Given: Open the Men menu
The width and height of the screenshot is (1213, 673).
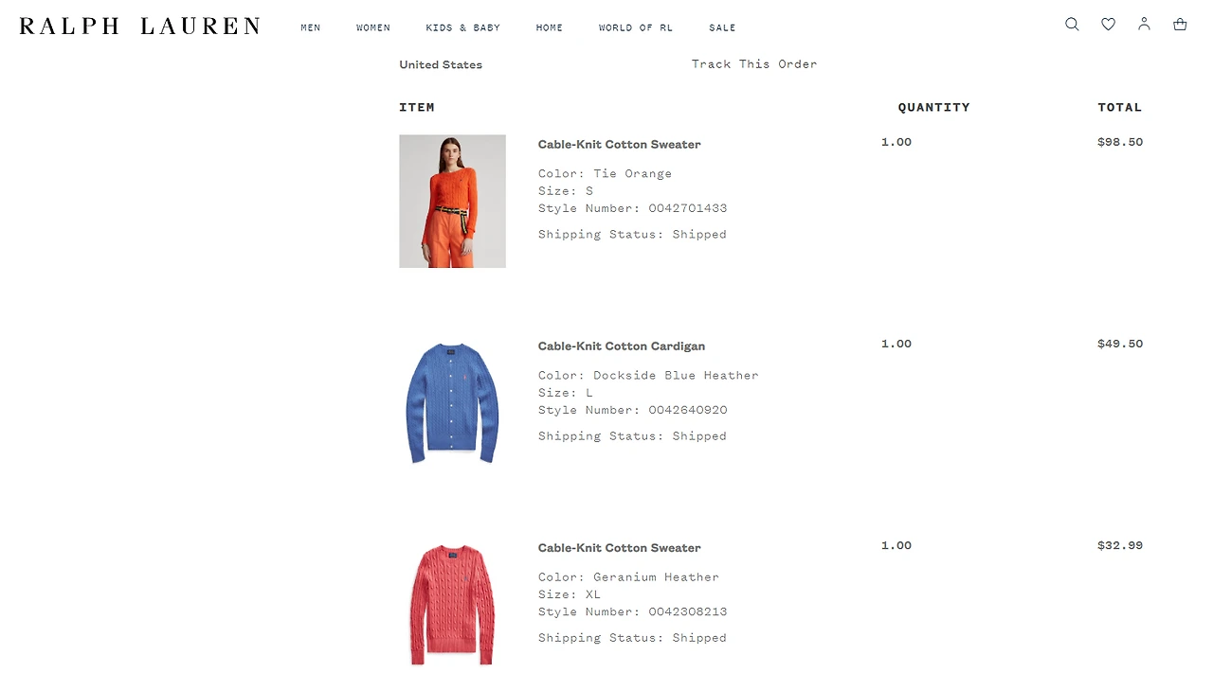Looking at the screenshot, I should click(x=311, y=27).
